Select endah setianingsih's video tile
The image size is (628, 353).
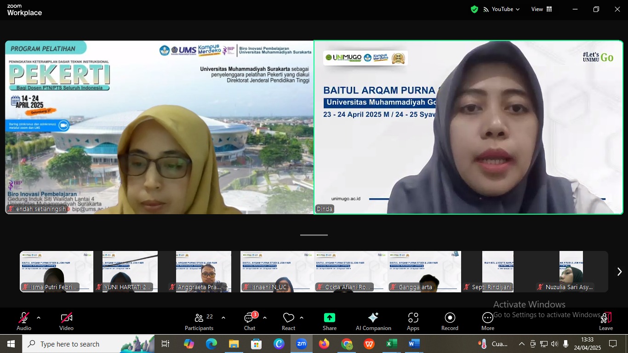tap(159, 127)
